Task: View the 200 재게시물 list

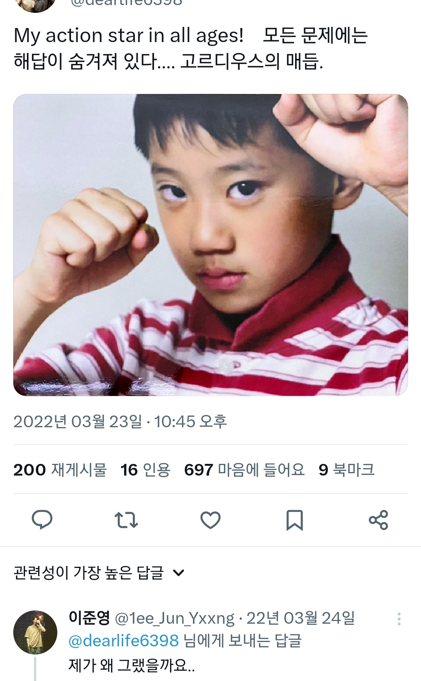Action: (60, 469)
